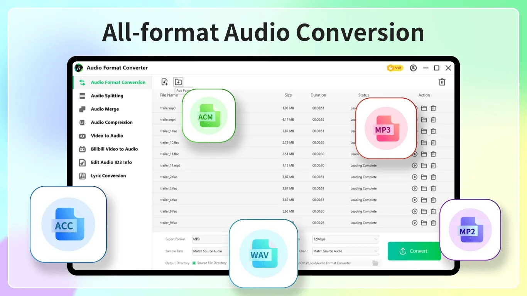Open folder location for trailer_11.flac
The width and height of the screenshot is (527, 296).
tap(424, 154)
